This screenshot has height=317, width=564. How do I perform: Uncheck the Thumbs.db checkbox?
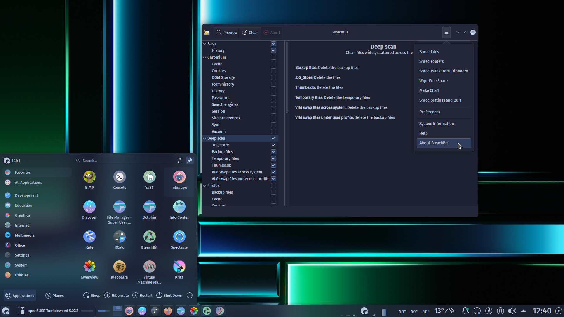[x=273, y=165]
